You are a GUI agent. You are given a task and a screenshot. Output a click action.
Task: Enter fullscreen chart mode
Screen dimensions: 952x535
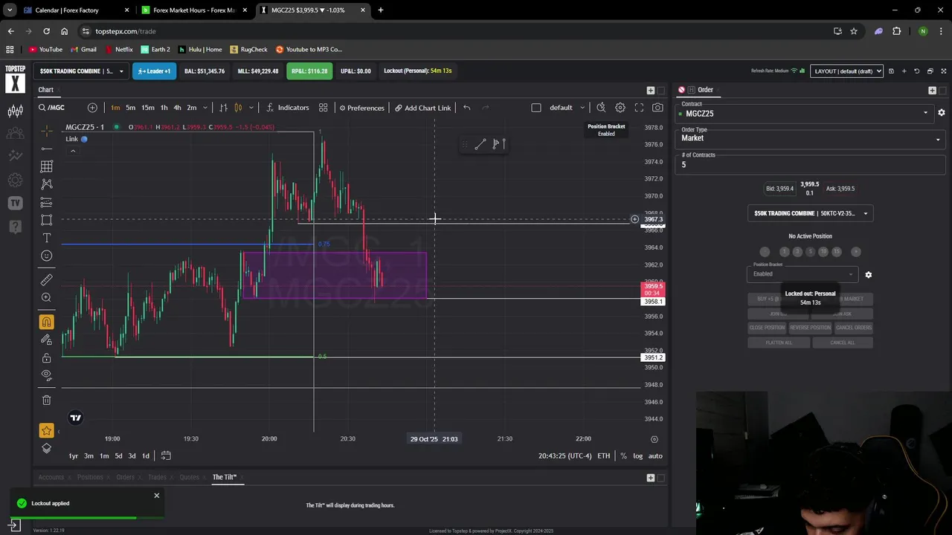click(639, 108)
